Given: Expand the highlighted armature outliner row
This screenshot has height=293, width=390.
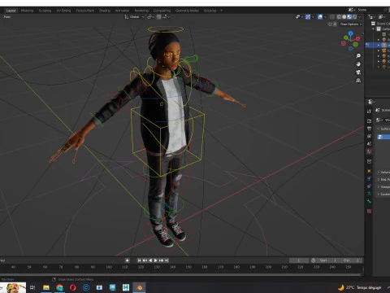Looking at the screenshot, I should point(379,45).
